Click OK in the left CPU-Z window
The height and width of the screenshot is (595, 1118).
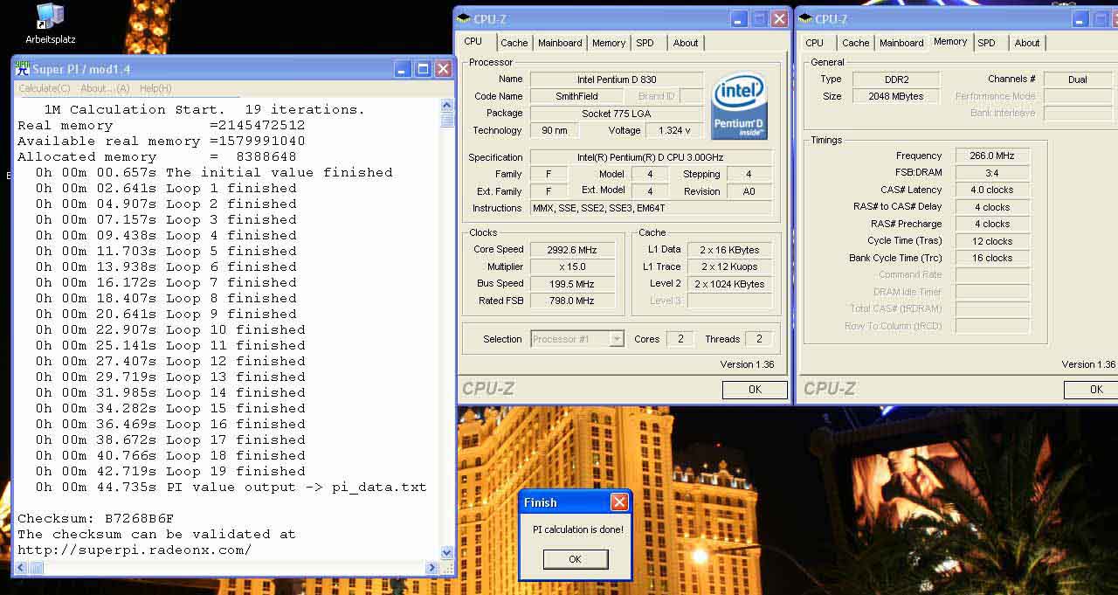click(x=755, y=390)
